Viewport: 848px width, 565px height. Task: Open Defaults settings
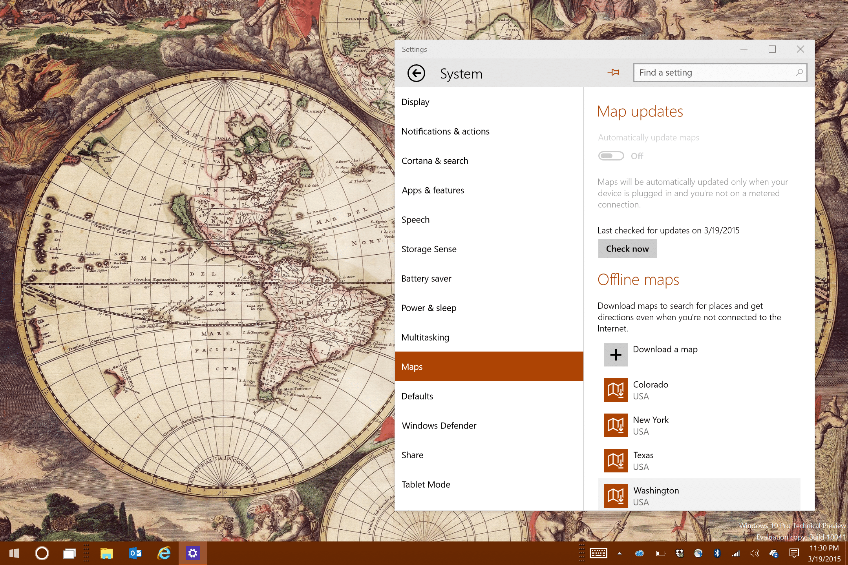pos(489,396)
